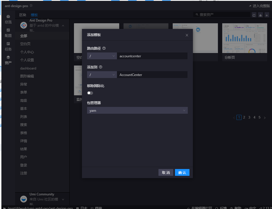Select the 表格 category

42,133
